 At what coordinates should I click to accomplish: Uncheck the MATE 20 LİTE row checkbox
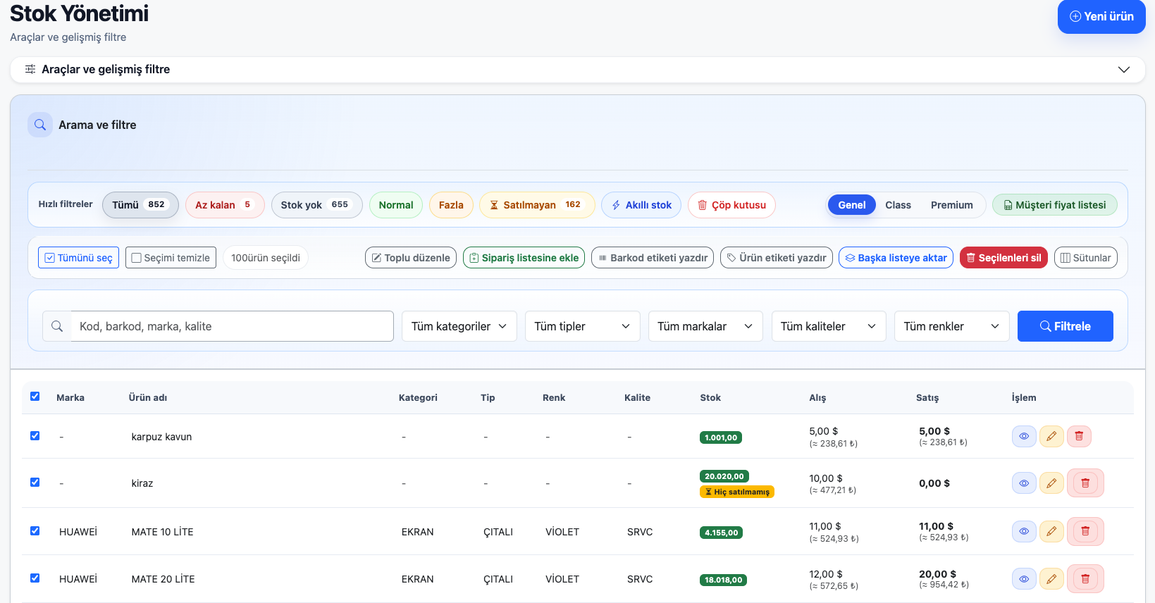click(35, 578)
